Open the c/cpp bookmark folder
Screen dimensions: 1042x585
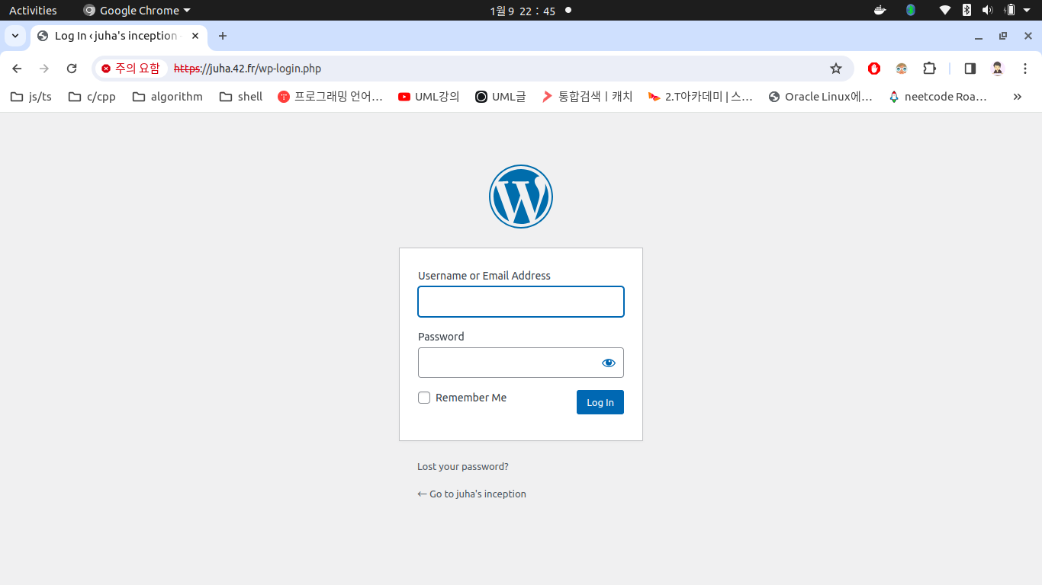[92, 97]
